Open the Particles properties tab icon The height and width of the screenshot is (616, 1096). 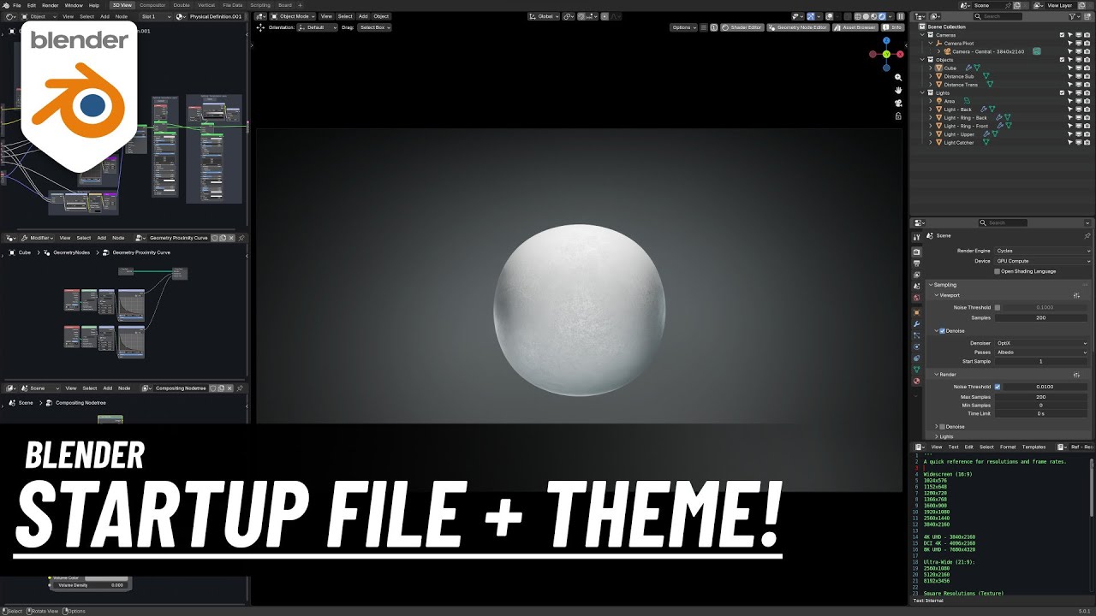click(x=916, y=335)
